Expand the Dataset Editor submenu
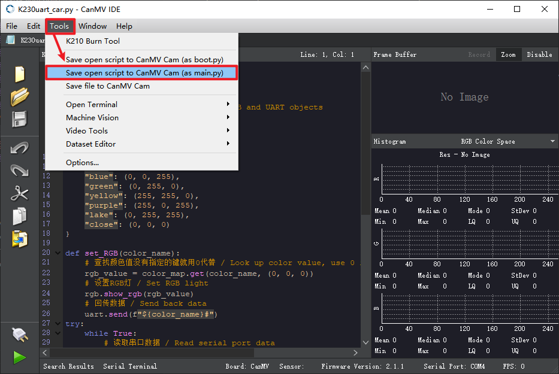The height and width of the screenshot is (374, 559). (x=142, y=144)
